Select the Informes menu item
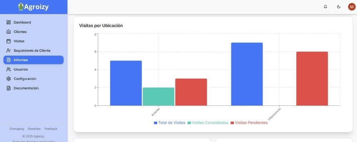Image resolution: width=357 pixels, height=142 pixels. tap(34, 60)
